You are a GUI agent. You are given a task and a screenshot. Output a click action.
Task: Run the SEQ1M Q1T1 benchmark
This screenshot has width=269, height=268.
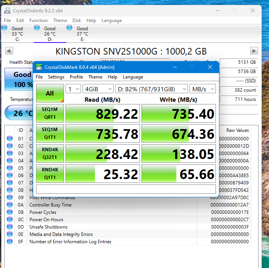click(x=50, y=133)
